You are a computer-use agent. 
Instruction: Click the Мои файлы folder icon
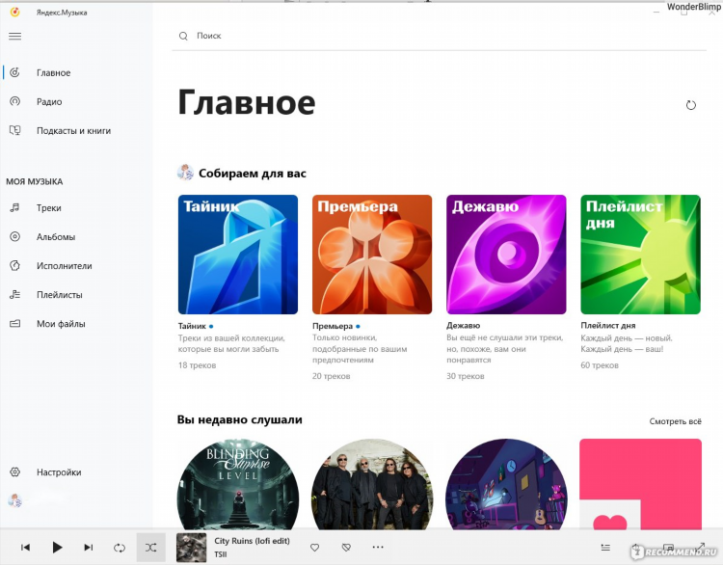14,324
